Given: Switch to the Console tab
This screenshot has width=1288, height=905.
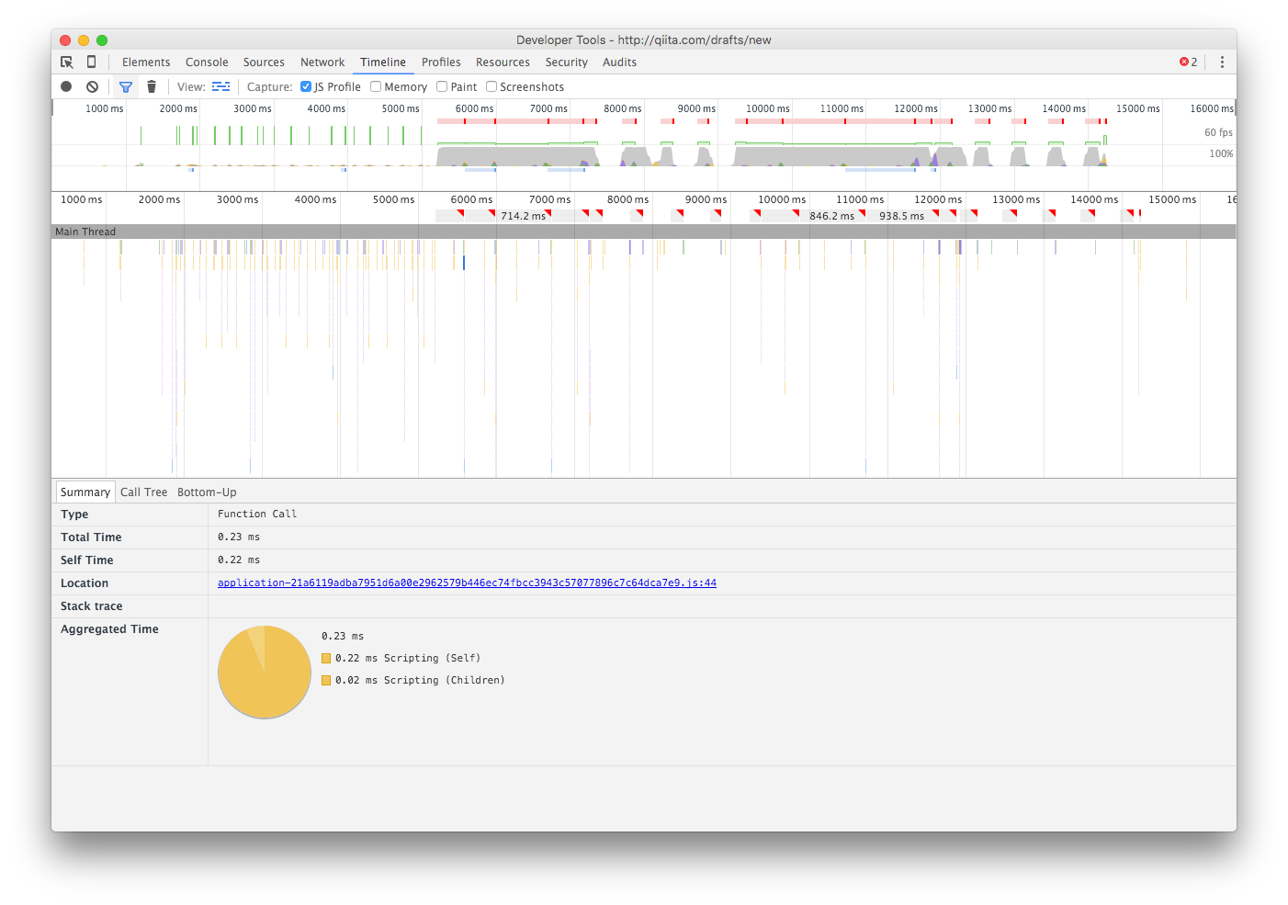Looking at the screenshot, I should point(206,62).
